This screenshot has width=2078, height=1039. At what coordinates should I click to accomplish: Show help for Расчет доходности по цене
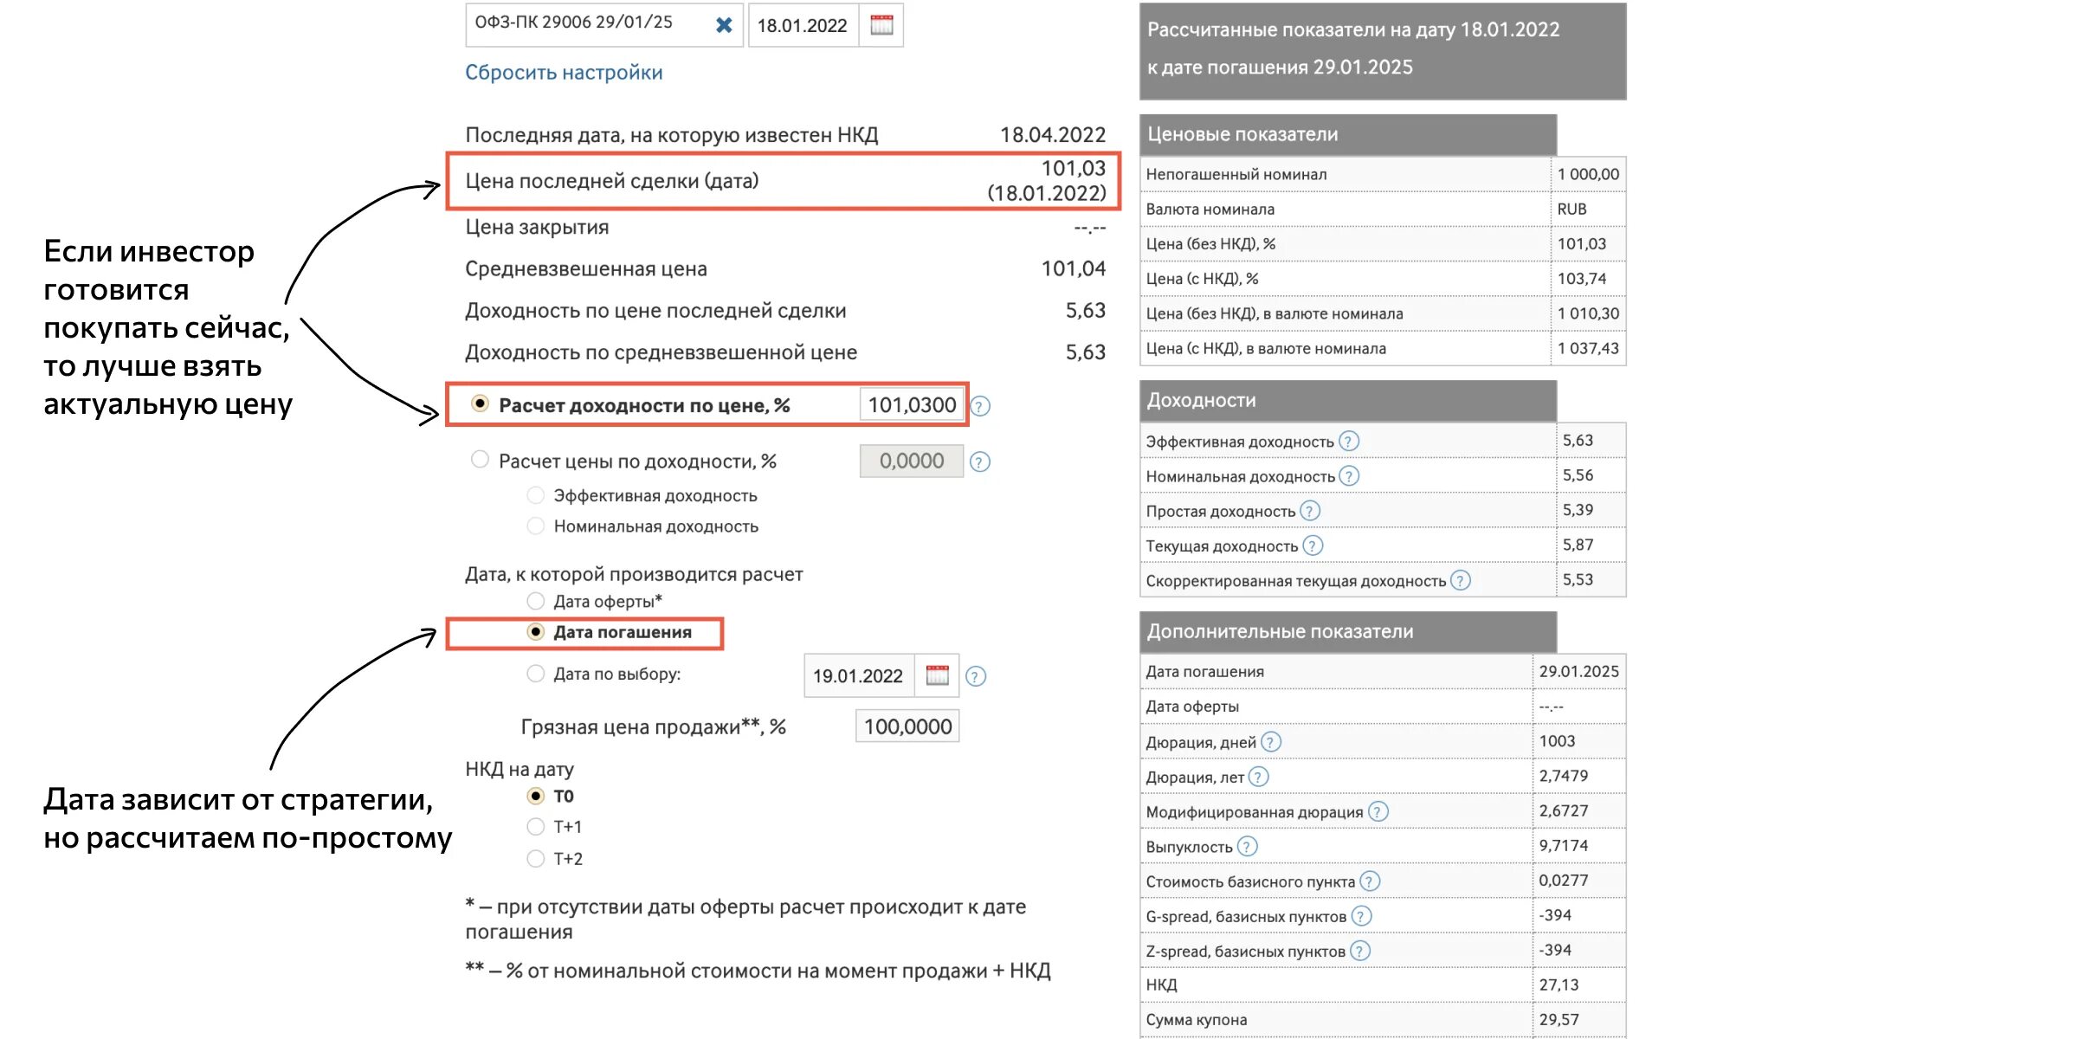pyautogui.click(x=980, y=406)
